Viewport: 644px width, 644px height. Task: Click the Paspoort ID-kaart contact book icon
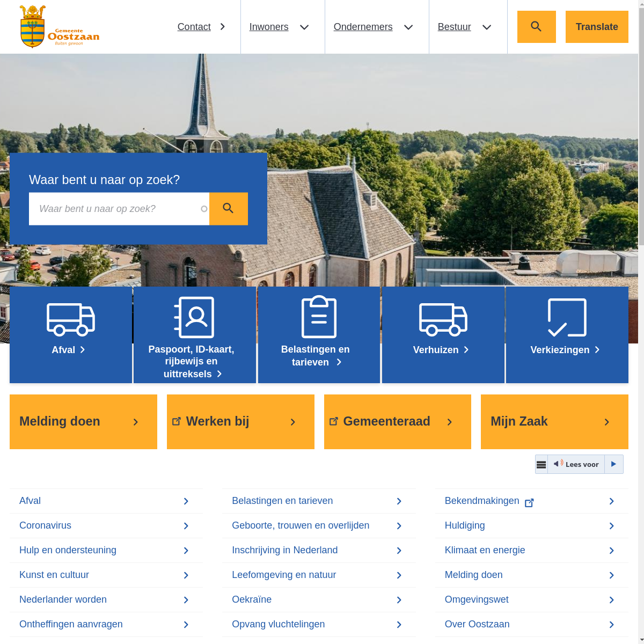[194, 317]
